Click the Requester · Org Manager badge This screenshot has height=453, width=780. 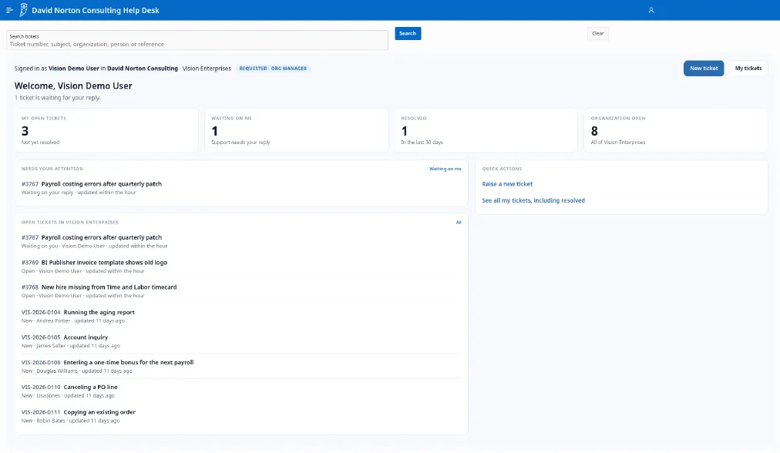tap(273, 68)
